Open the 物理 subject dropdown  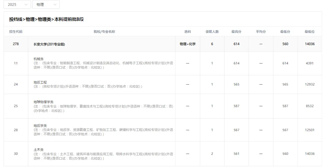coord(46,5)
